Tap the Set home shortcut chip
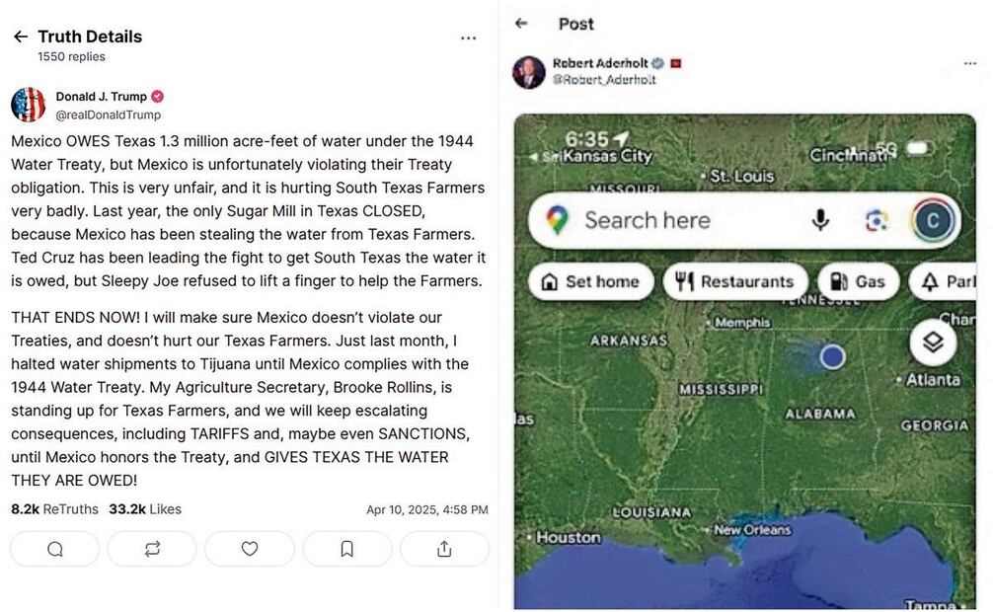This screenshot has width=993, height=612. point(589,281)
